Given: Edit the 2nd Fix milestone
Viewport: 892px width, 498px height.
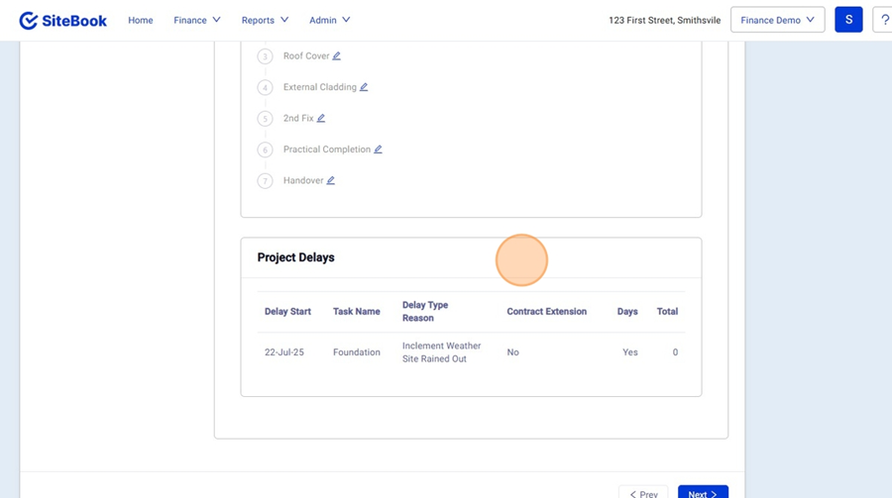Looking at the screenshot, I should click(321, 119).
